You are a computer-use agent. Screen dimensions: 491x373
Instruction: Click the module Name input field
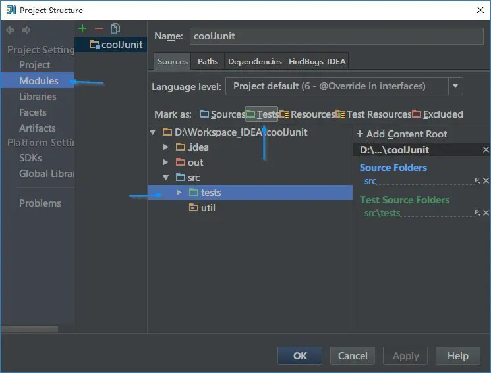(x=336, y=36)
